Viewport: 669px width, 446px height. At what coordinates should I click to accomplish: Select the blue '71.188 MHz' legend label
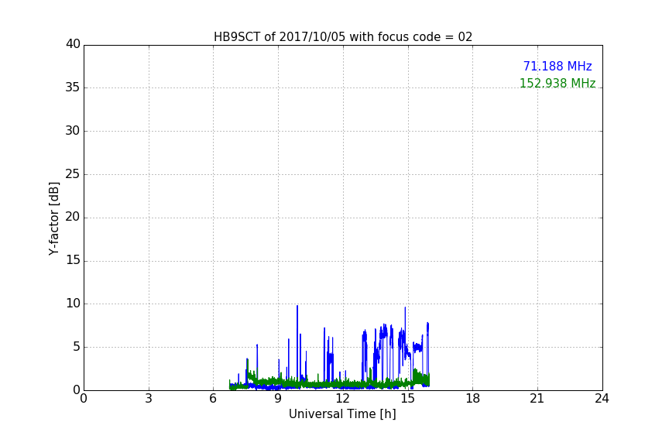pyautogui.click(x=557, y=66)
